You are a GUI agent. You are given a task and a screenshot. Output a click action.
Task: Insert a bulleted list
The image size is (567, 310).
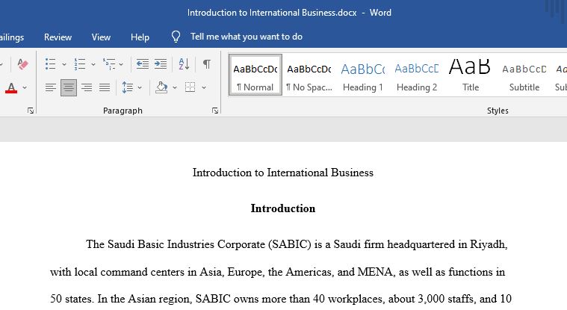click(50, 64)
